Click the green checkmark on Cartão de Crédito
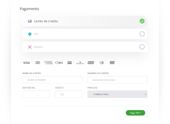This screenshot has height=124, width=170. click(x=142, y=21)
